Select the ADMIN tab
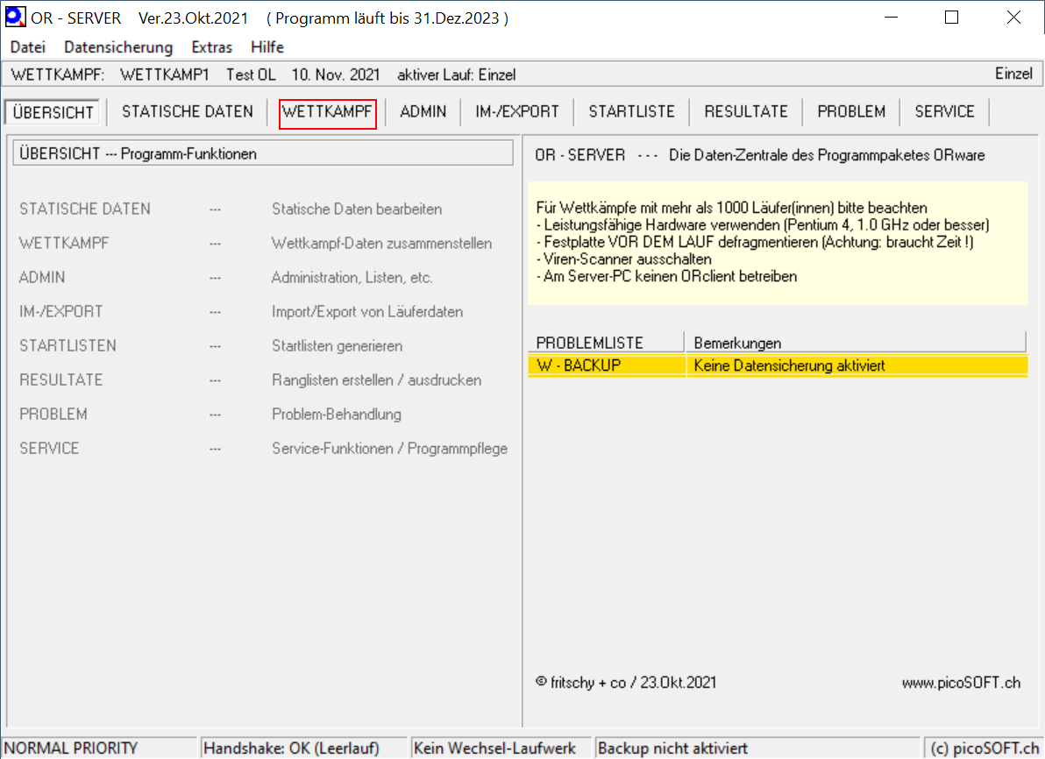Screen dimensions: 1045x759 (x=423, y=112)
